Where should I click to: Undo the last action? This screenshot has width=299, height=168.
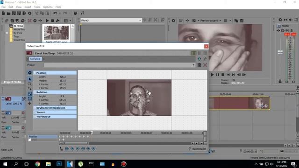[55, 13]
